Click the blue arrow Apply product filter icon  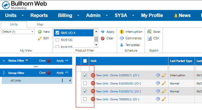pos(103,32)
